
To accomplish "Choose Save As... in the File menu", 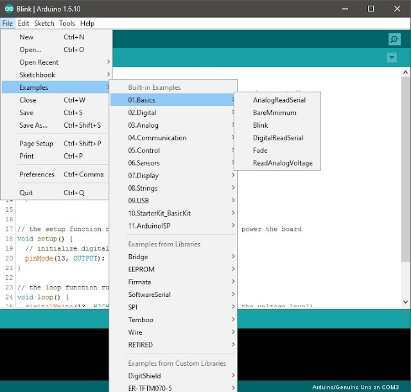I will [55, 125].
